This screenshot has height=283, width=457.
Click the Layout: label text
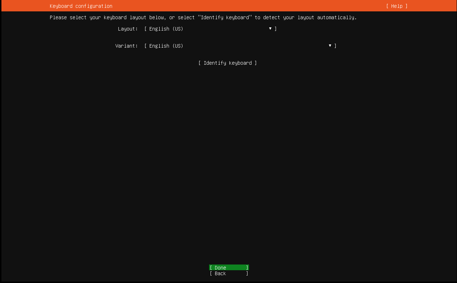(128, 29)
